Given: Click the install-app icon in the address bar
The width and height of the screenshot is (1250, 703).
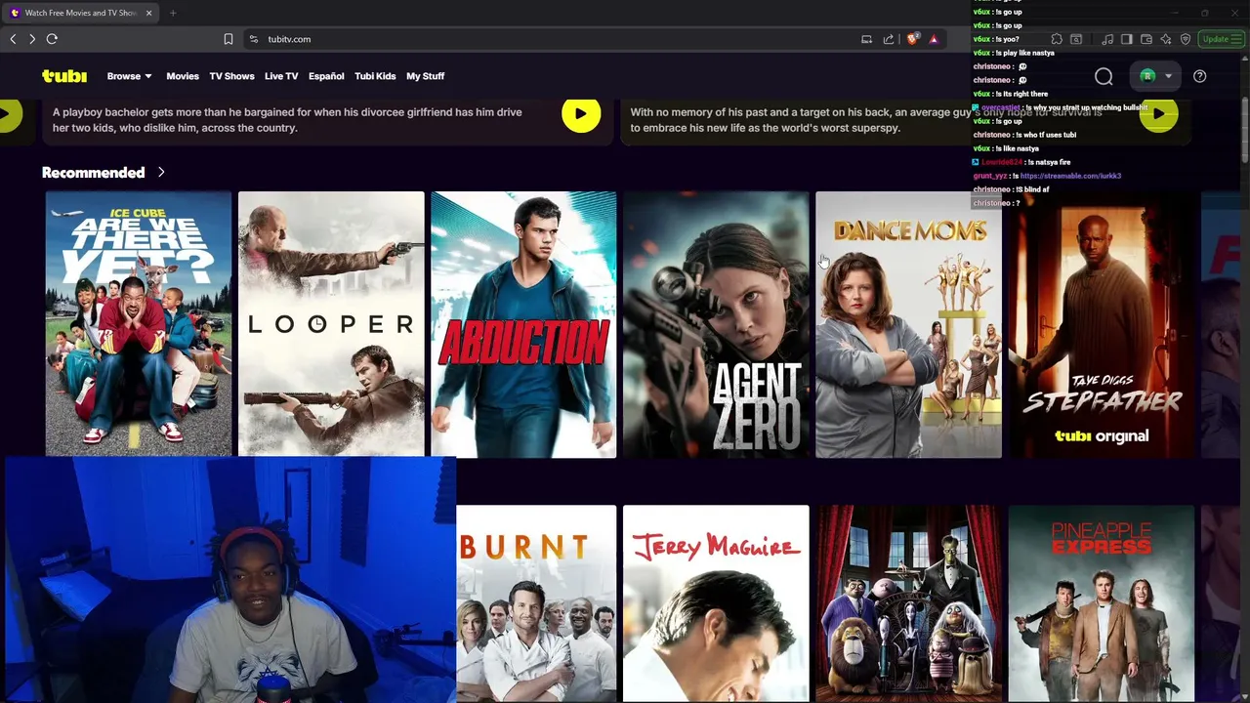Looking at the screenshot, I should [x=866, y=39].
